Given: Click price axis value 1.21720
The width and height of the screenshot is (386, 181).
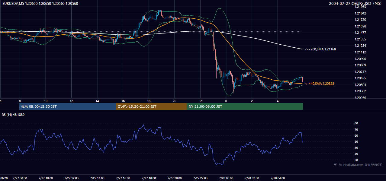Looking at the screenshot, I should [x=360, y=20].
